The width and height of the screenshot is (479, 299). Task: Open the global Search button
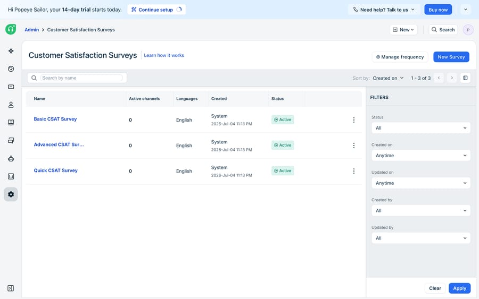443,30
